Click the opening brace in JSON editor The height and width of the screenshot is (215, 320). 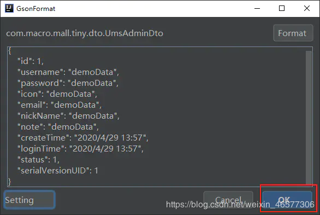tap(10, 51)
